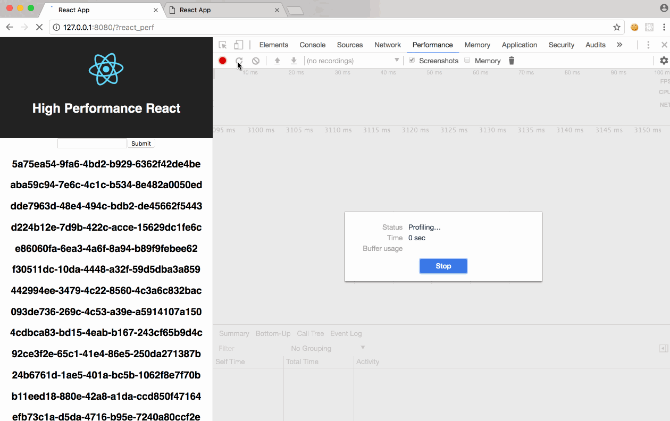The width and height of the screenshot is (670, 421).
Task: Click the browser back arrow
Action: click(10, 27)
